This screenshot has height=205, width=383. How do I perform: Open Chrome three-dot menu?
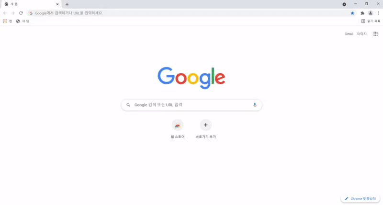tap(378, 13)
